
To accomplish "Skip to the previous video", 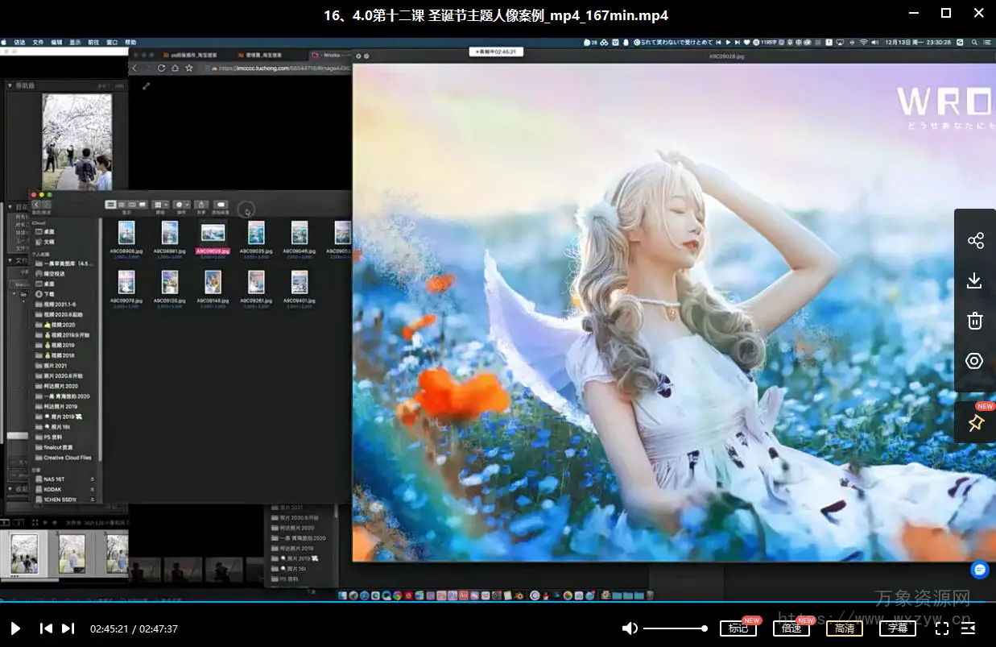I will point(46,628).
